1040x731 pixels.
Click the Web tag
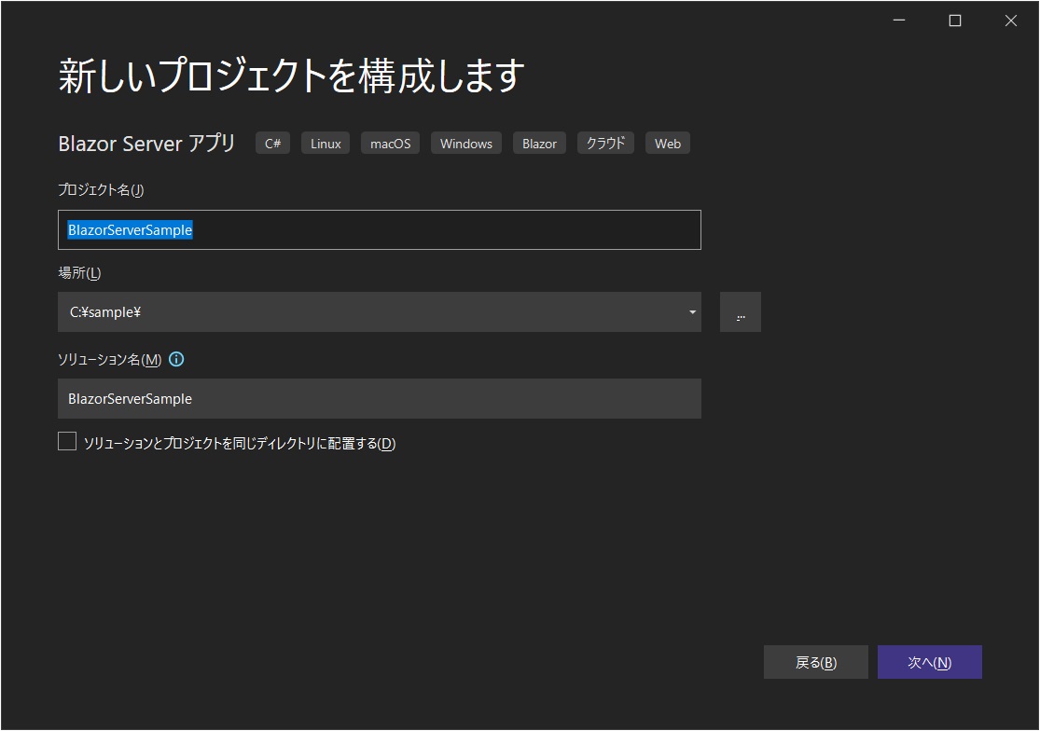pos(668,144)
